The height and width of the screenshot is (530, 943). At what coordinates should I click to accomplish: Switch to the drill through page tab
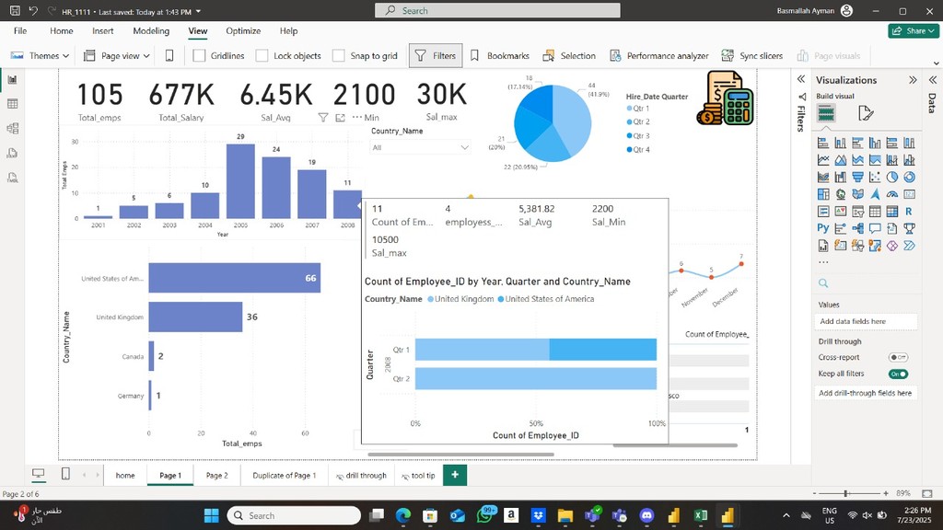pyautogui.click(x=361, y=475)
